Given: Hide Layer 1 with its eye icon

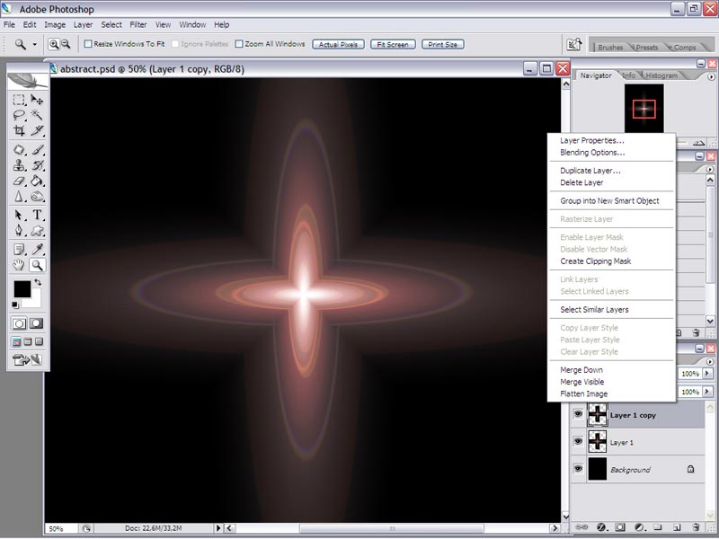Looking at the screenshot, I should click(578, 441).
